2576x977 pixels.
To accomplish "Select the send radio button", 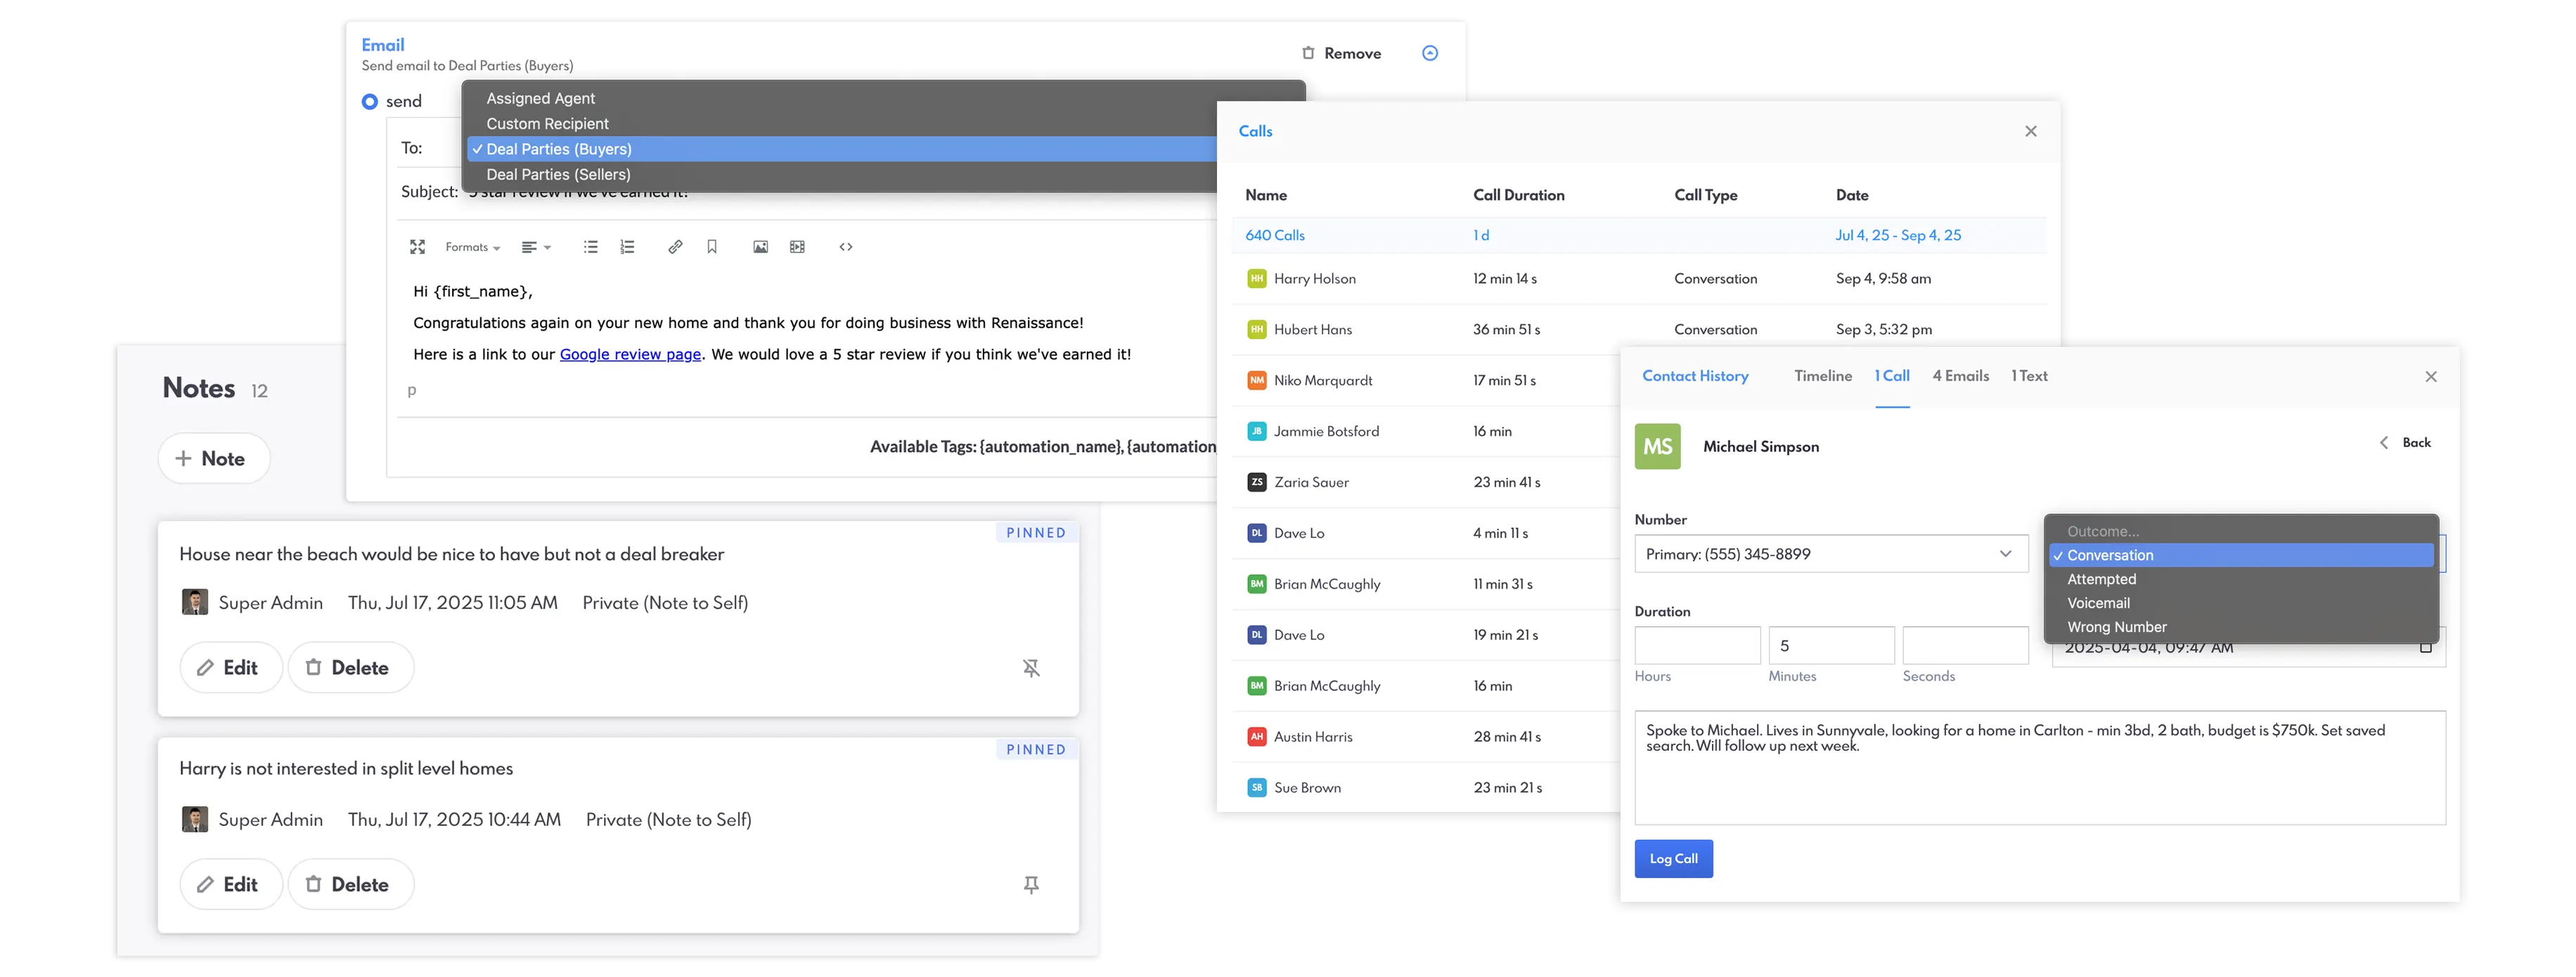I will 370,102.
